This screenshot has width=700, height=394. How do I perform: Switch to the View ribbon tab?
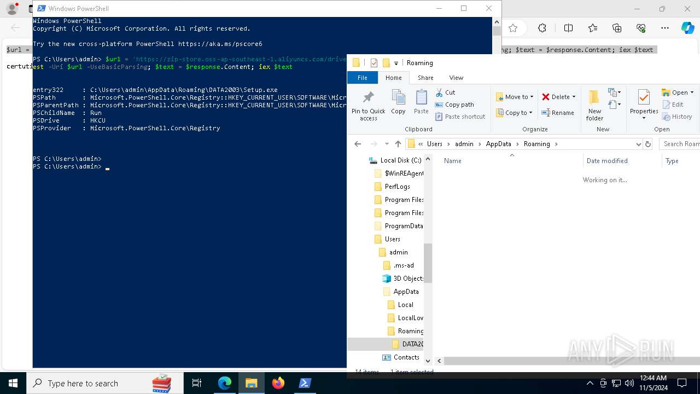[x=456, y=78]
